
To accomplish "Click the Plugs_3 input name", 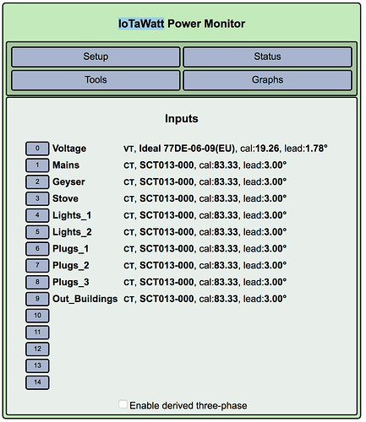I will [x=71, y=282].
